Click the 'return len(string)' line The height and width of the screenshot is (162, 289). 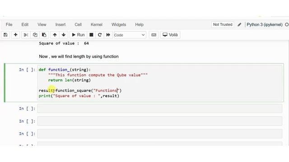click(x=69, y=80)
